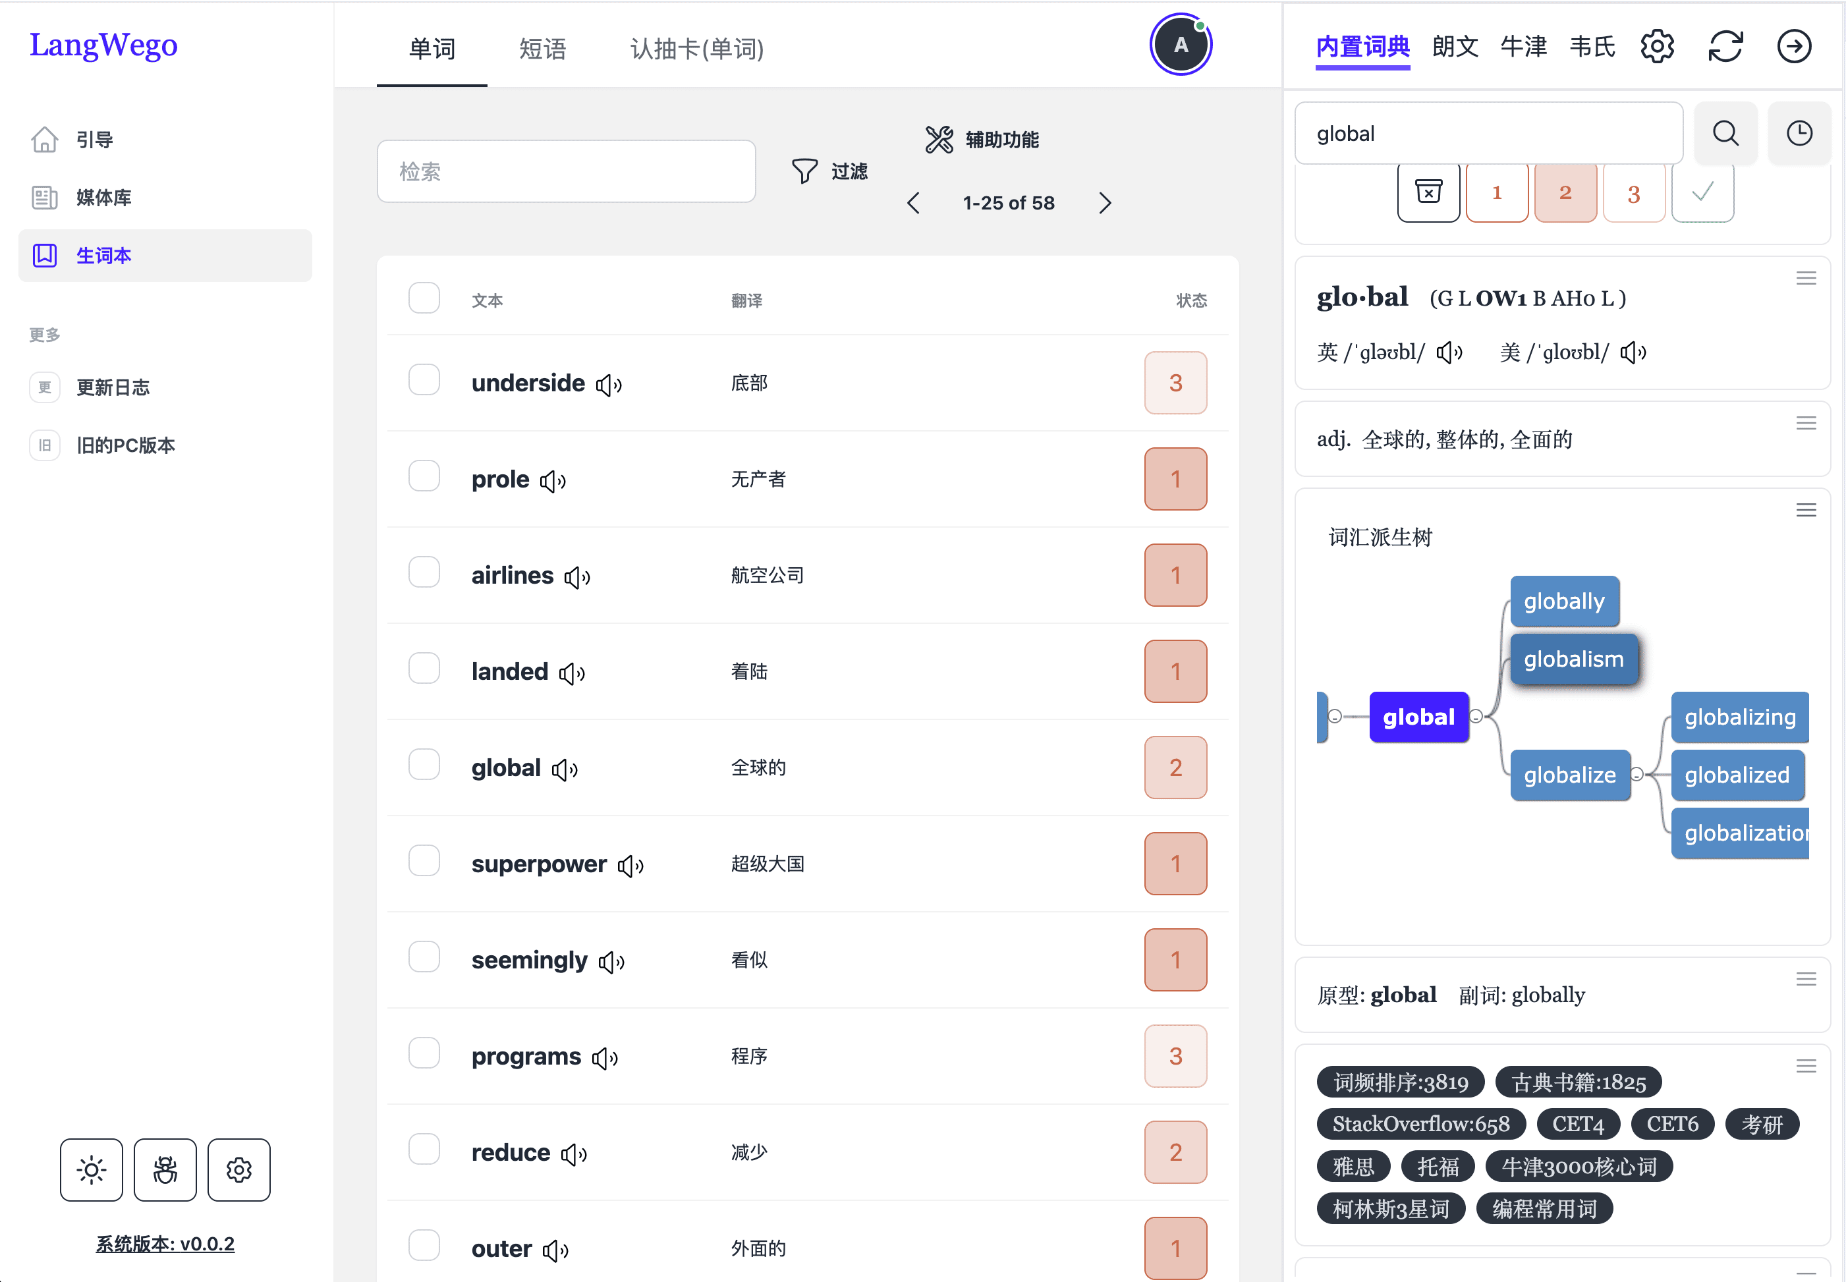Check the landed row checkbox
The image size is (1846, 1282).
click(424, 668)
